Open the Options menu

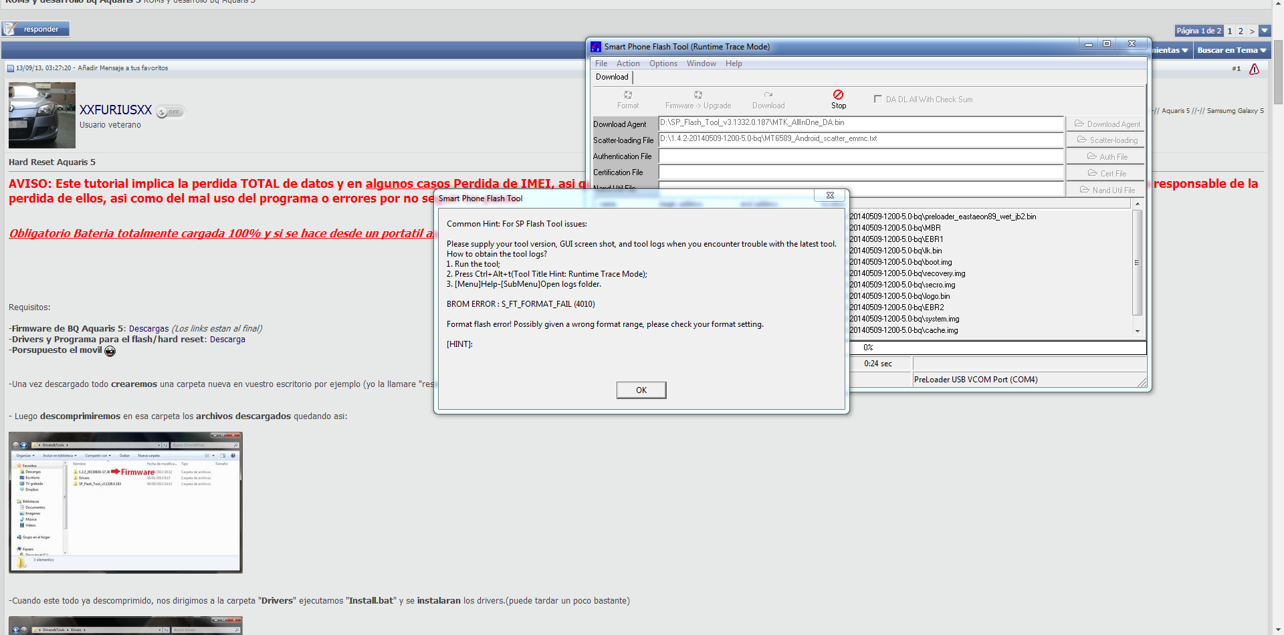pos(663,63)
